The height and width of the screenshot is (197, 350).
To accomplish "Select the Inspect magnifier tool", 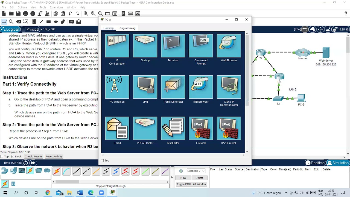I will (x=11, y=22).
